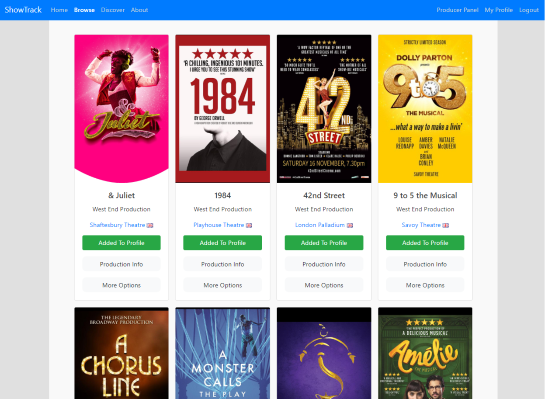
Task: Click the UK flag next to Playhouse Theatre
Action: click(249, 225)
